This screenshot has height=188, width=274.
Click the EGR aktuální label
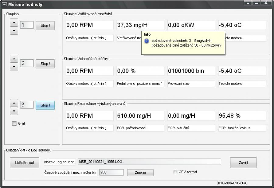pos(191,128)
